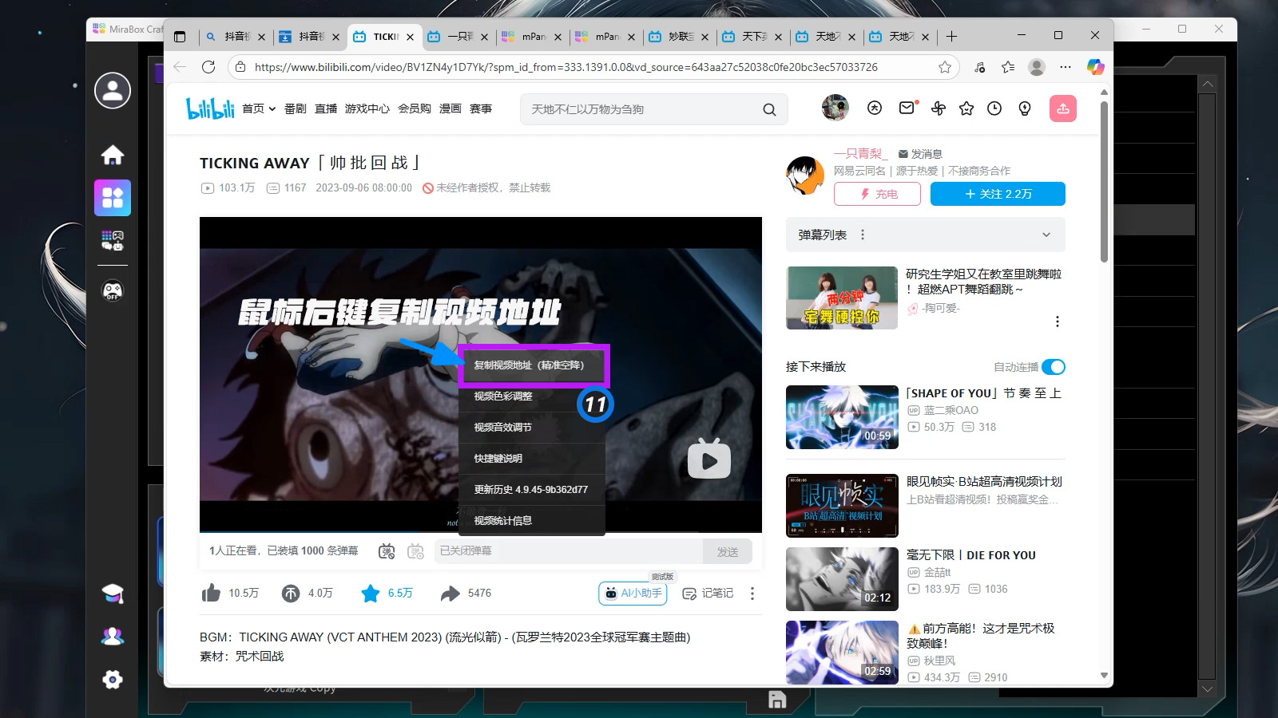Select 视频统计信息 from context menu
This screenshot has width=1278, height=718.
coord(532,521)
